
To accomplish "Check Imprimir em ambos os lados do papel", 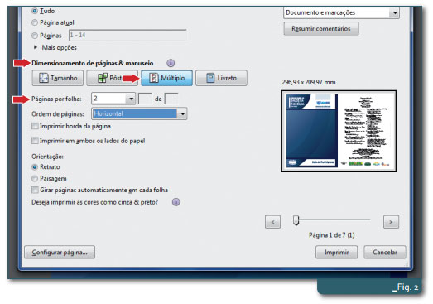I will point(35,141).
